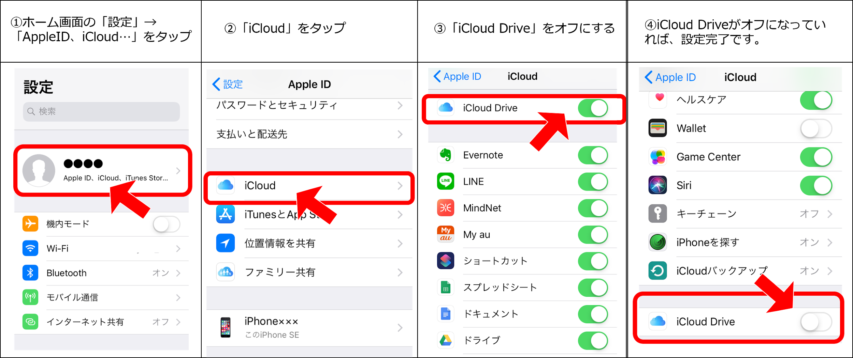Toggle the 機内モード switch
The width and height of the screenshot is (853, 358).
point(167,224)
